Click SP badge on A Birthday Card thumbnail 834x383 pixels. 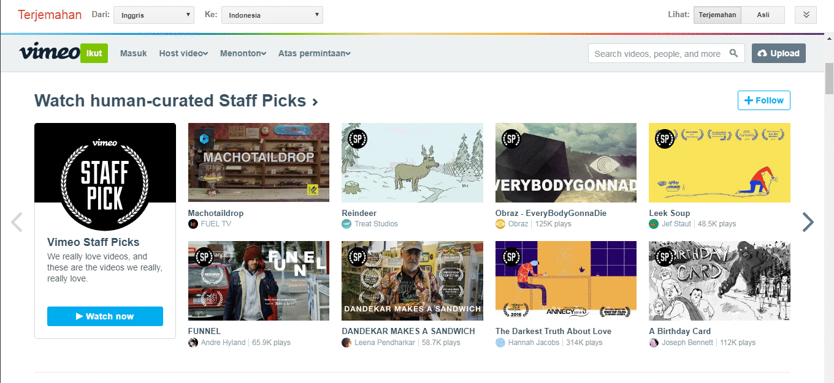coord(664,257)
